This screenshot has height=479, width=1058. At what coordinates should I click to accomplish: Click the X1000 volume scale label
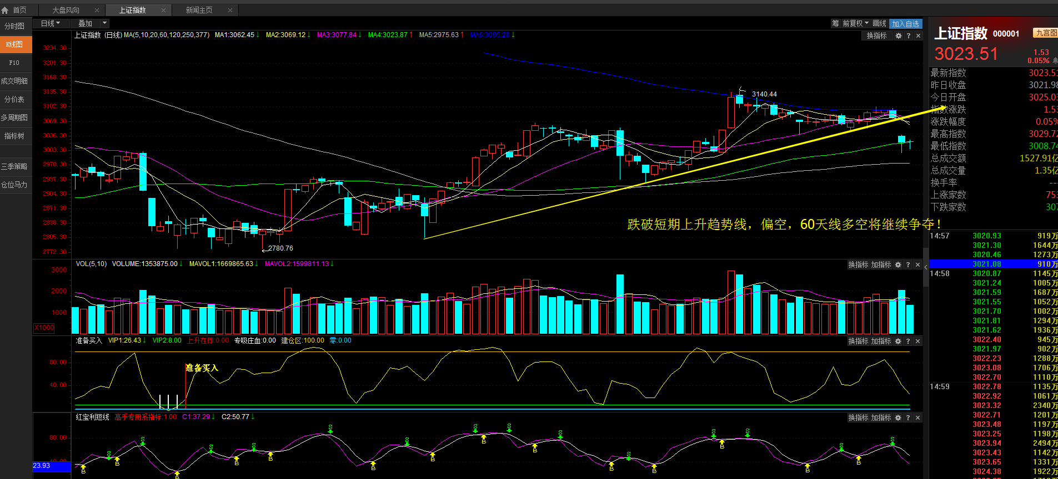[x=44, y=328]
